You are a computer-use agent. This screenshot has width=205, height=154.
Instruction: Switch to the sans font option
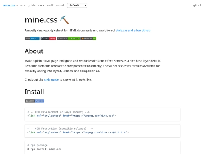[x=41, y=5]
